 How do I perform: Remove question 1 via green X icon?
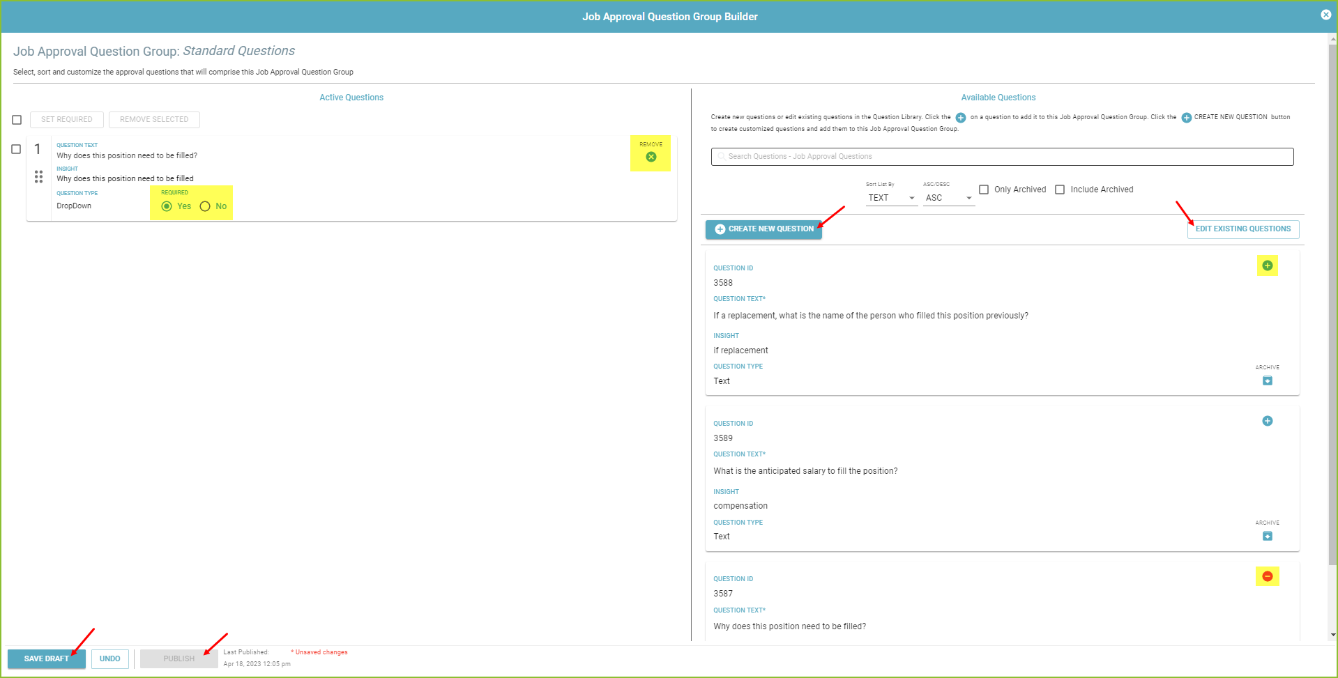[651, 157]
